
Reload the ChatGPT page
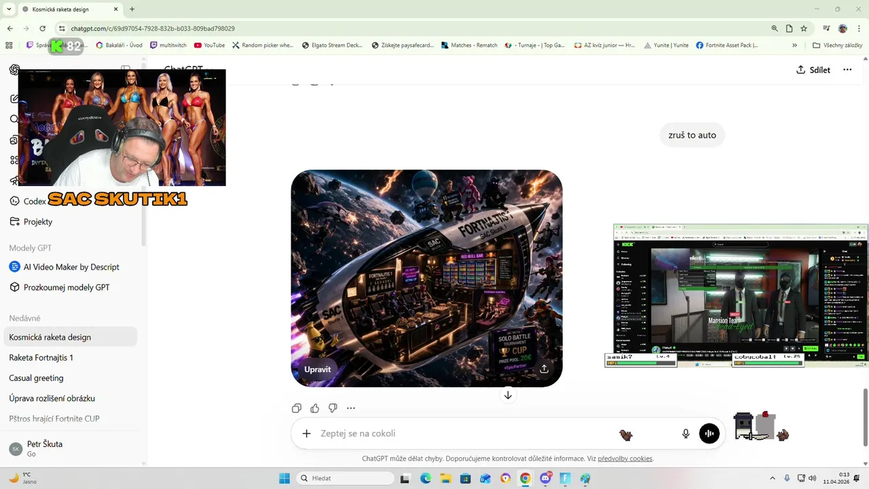click(43, 29)
